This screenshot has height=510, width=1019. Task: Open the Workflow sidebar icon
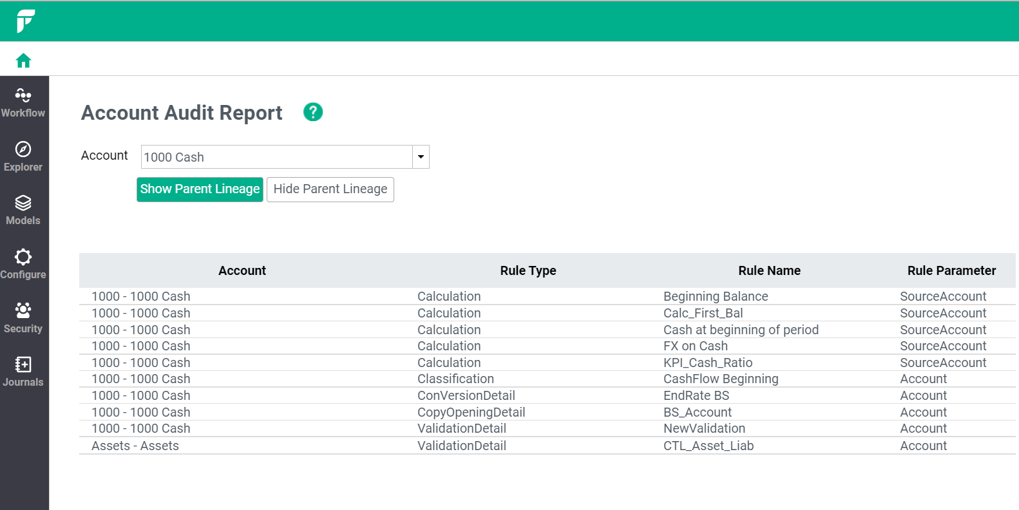(x=23, y=96)
